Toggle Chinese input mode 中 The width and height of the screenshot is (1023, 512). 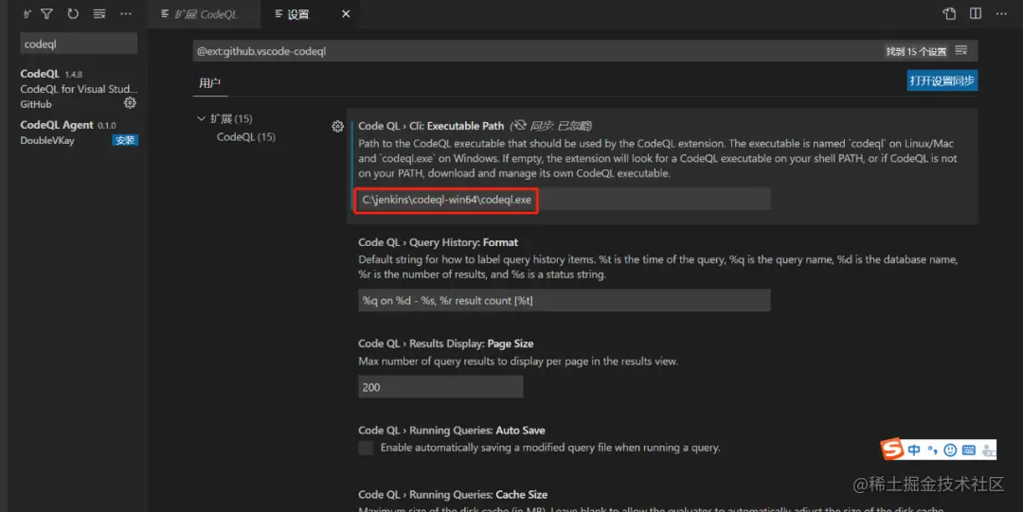pos(914,450)
